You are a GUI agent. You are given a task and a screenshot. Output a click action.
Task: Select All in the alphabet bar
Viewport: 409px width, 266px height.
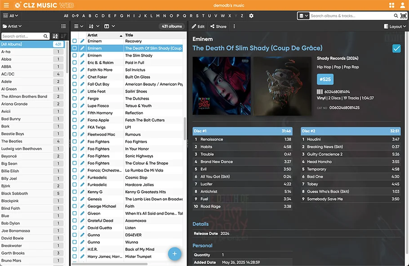pos(66,16)
